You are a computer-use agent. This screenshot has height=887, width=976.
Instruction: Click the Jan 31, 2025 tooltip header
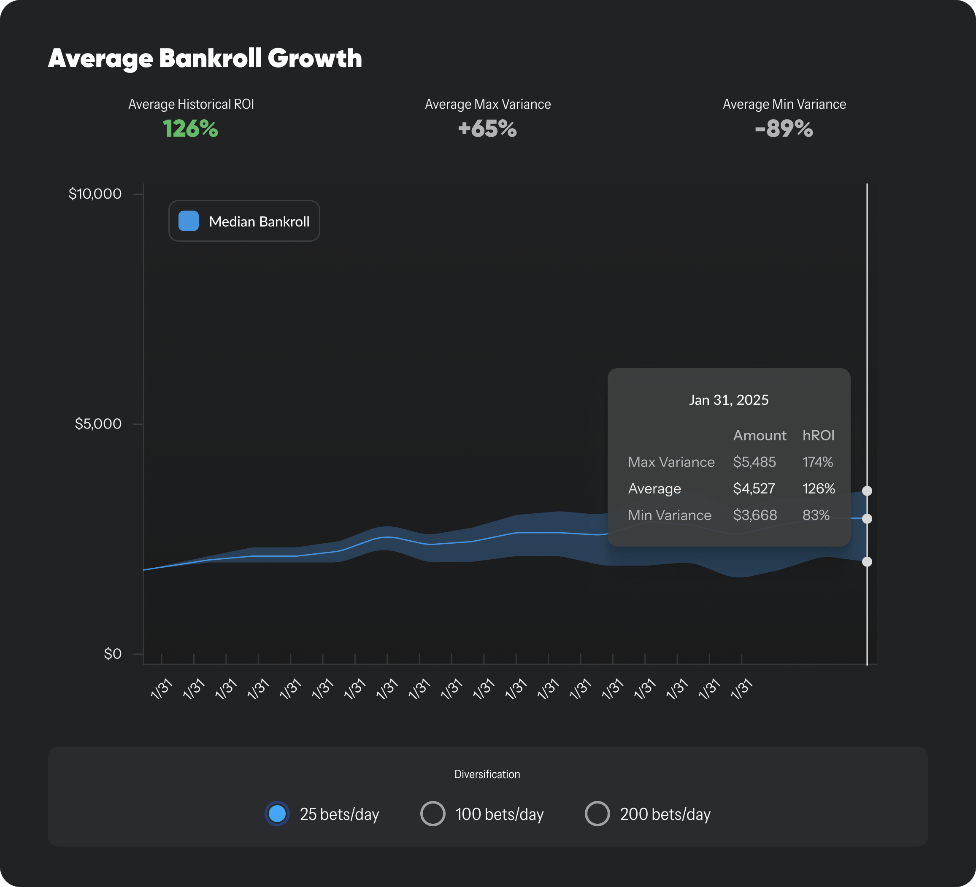tap(729, 400)
